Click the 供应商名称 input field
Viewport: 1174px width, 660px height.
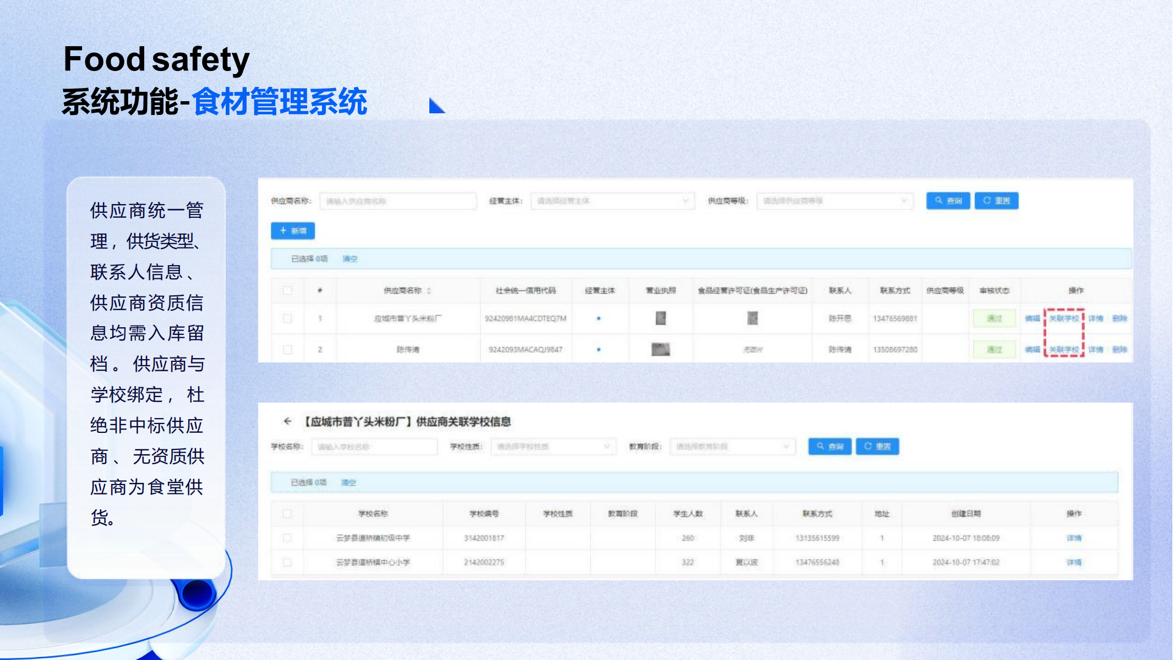(x=398, y=201)
